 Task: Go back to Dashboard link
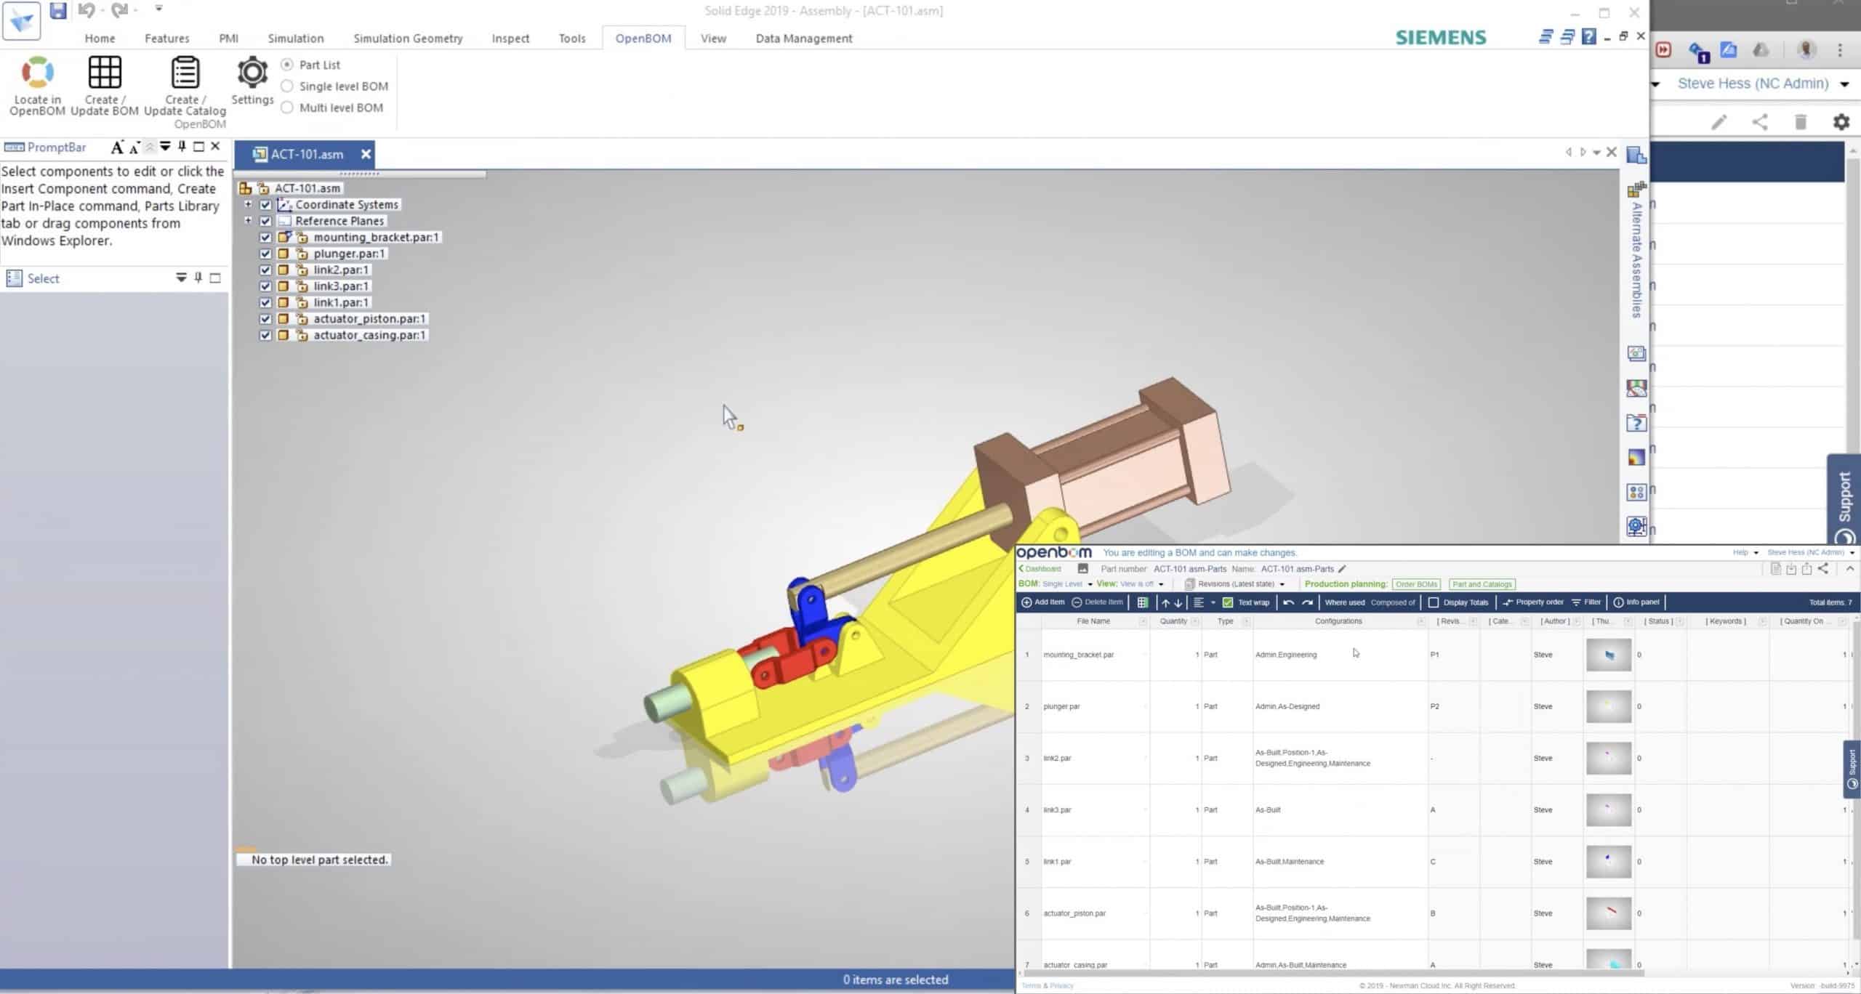coord(1040,569)
